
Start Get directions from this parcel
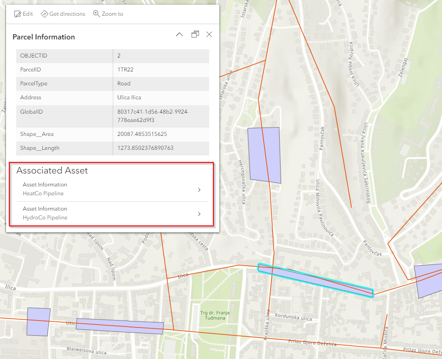(63, 13)
